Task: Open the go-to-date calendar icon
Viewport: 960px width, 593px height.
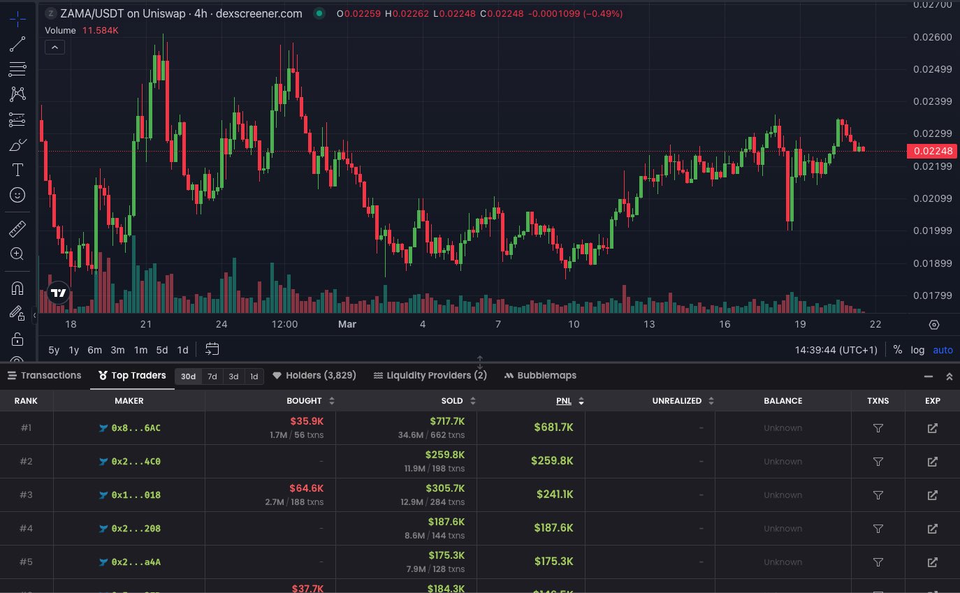Action: pos(212,349)
